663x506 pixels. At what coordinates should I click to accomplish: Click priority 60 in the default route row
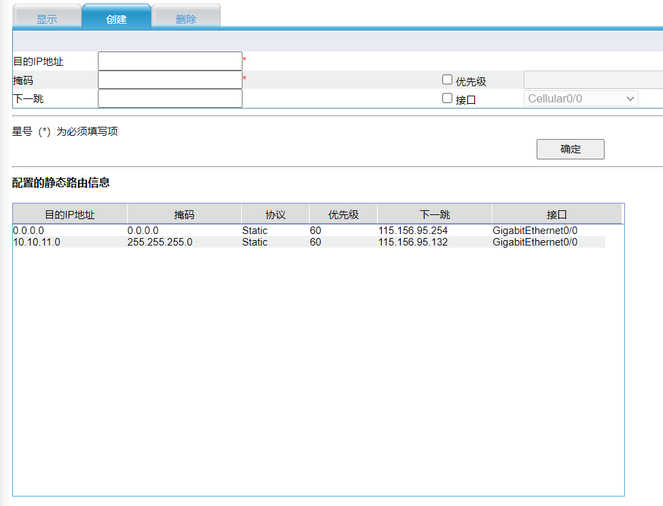click(x=315, y=231)
